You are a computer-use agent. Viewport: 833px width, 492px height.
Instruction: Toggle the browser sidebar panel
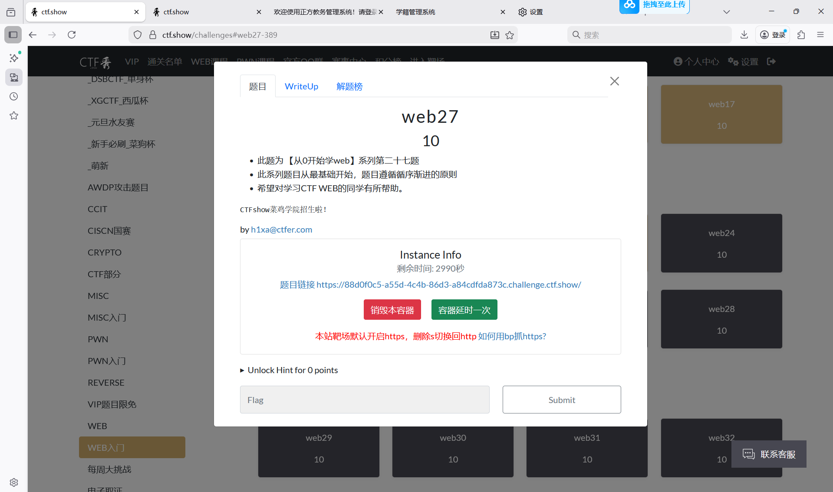[x=13, y=35]
